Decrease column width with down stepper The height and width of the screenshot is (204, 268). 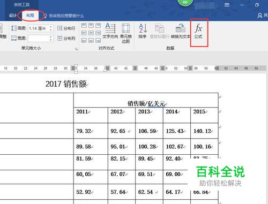[x=51, y=40]
